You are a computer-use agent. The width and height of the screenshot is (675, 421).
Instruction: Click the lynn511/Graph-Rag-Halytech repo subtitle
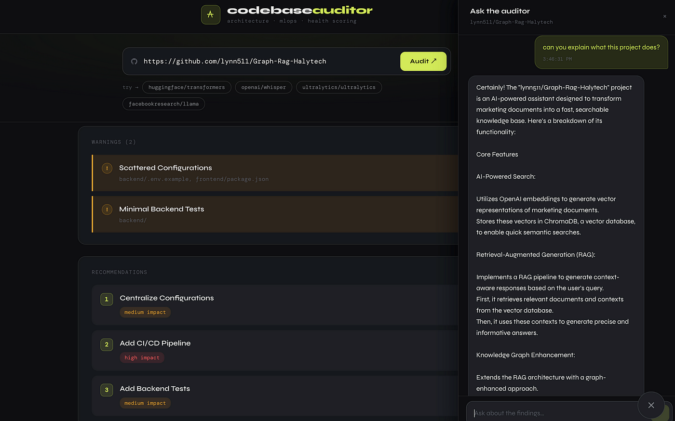[x=512, y=22]
